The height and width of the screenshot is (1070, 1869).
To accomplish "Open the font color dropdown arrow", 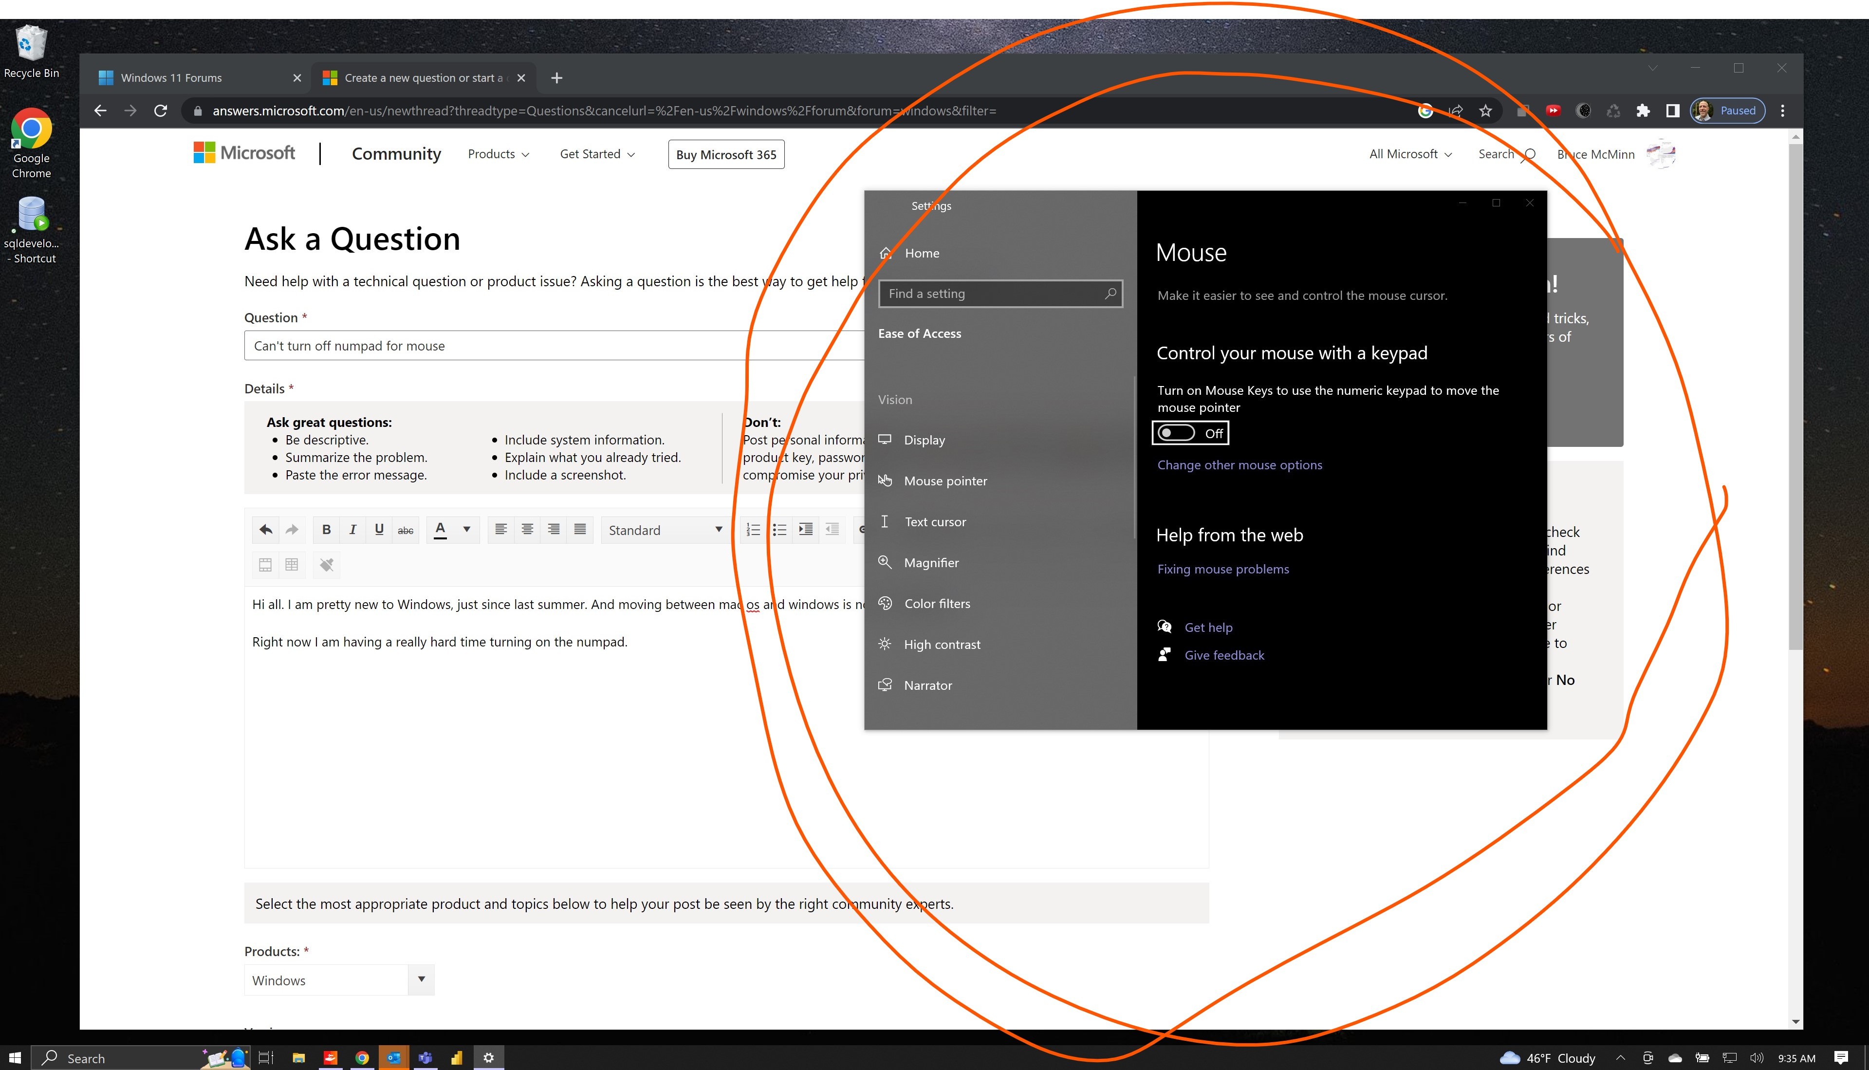I will pyautogui.click(x=466, y=530).
